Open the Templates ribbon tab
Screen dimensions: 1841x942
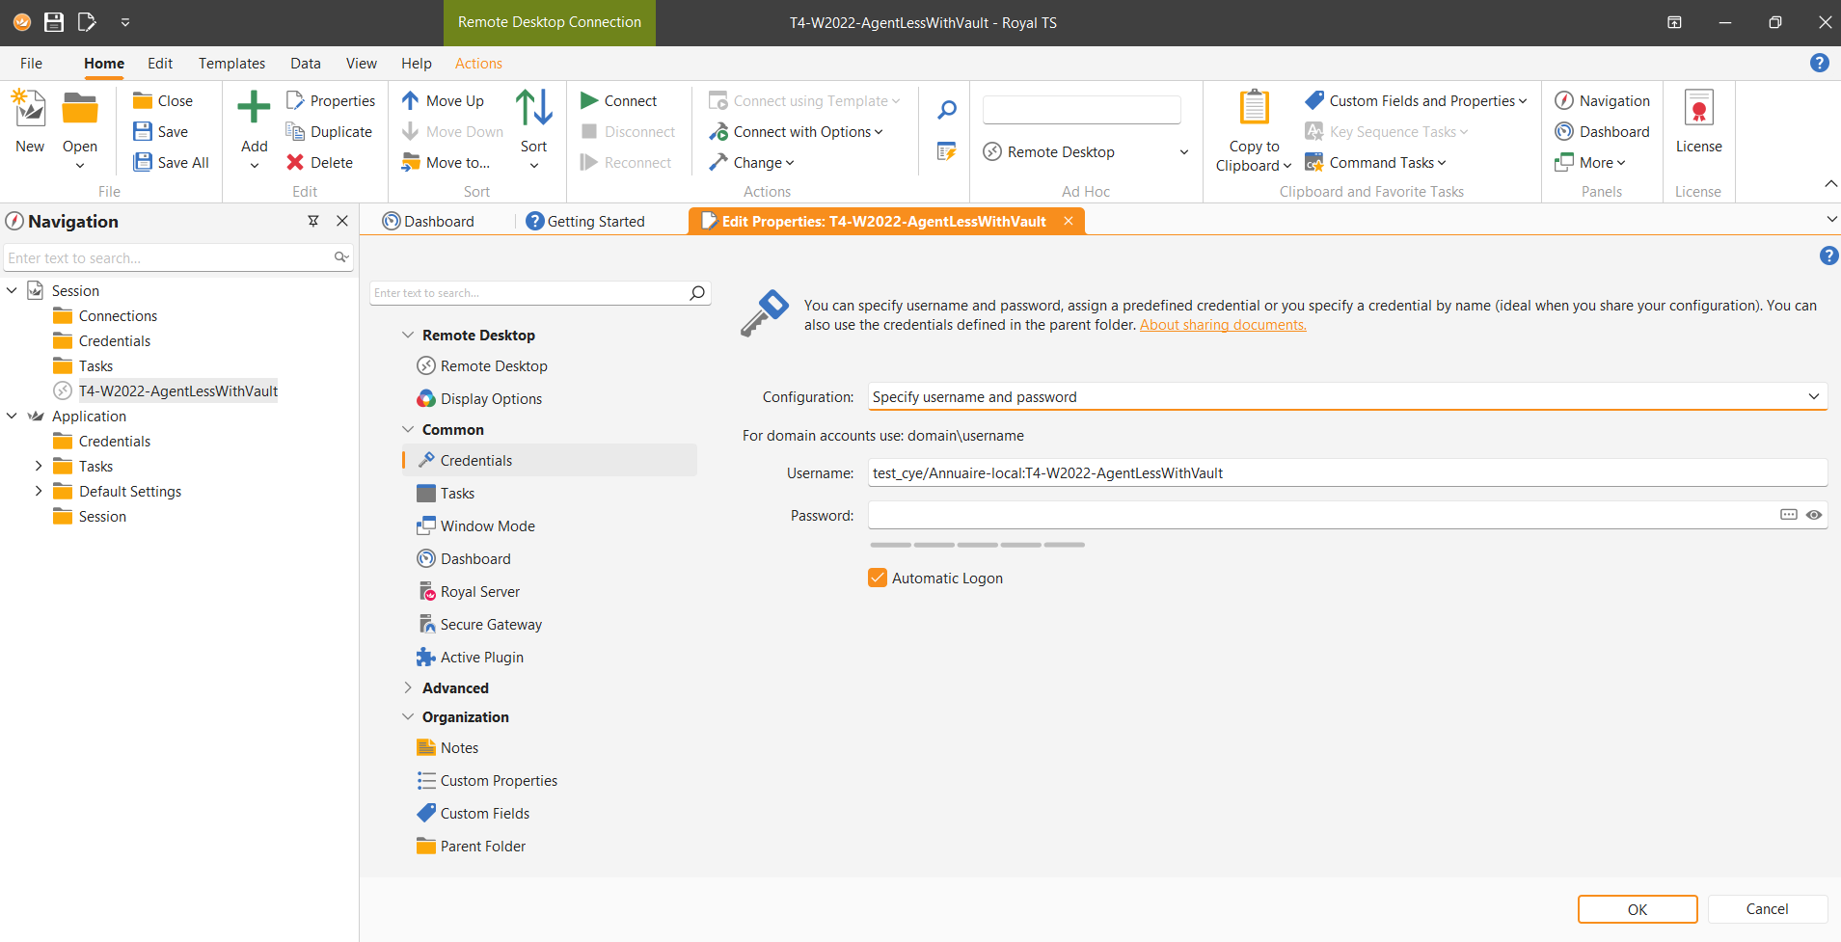click(x=231, y=64)
